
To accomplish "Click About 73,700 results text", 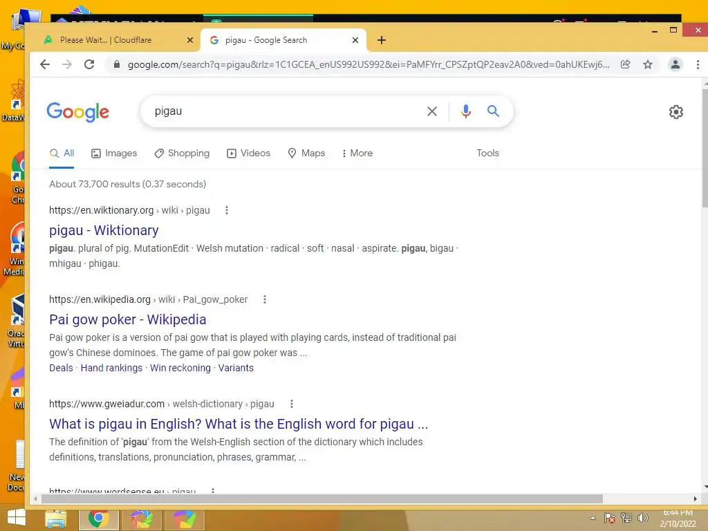I will pyautogui.click(x=128, y=184).
